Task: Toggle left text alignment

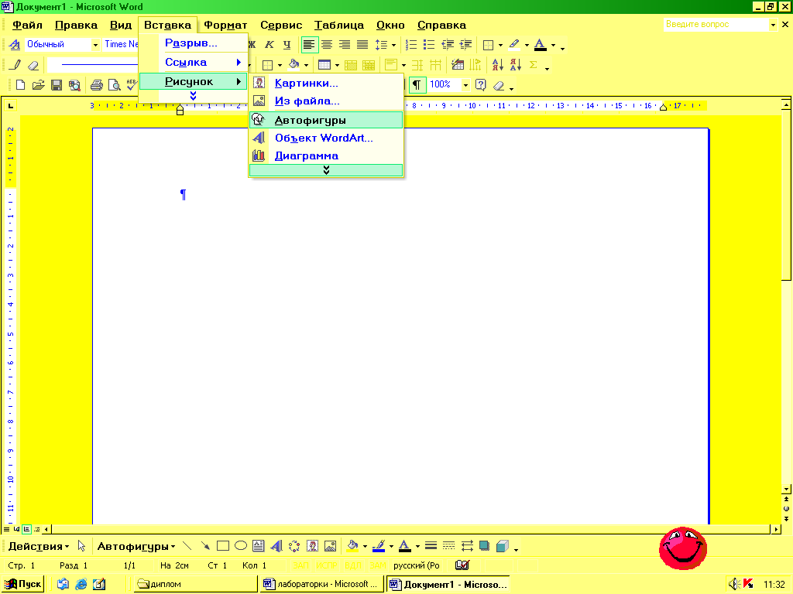Action: pyautogui.click(x=309, y=44)
